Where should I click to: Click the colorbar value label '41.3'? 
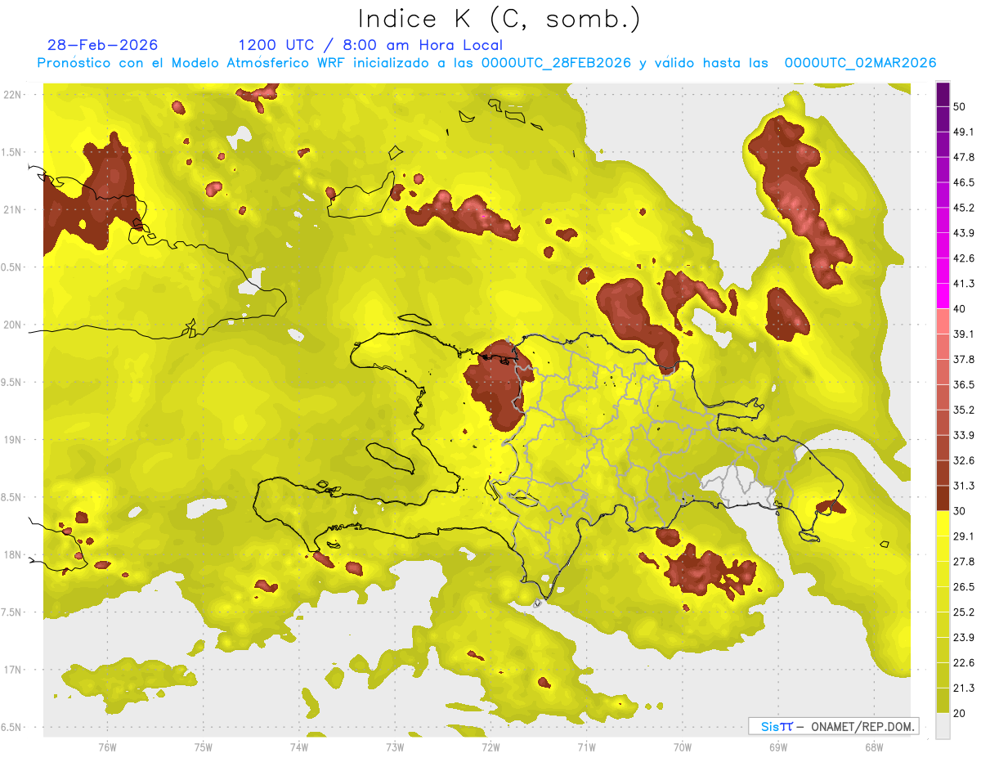pyautogui.click(x=964, y=283)
